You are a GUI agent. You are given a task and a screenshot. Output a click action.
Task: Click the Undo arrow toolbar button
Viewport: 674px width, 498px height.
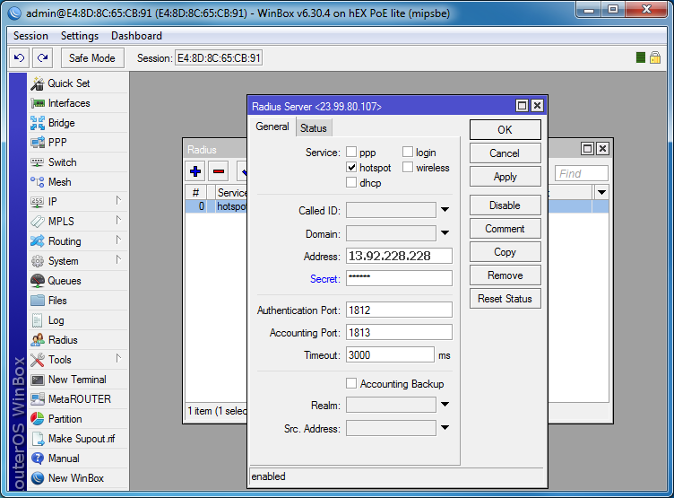pos(20,57)
